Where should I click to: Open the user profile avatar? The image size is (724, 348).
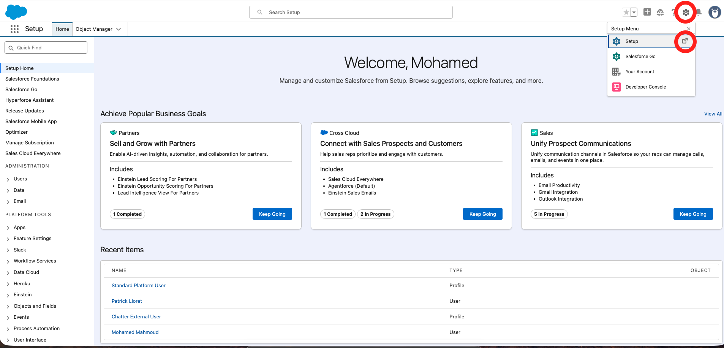click(715, 12)
